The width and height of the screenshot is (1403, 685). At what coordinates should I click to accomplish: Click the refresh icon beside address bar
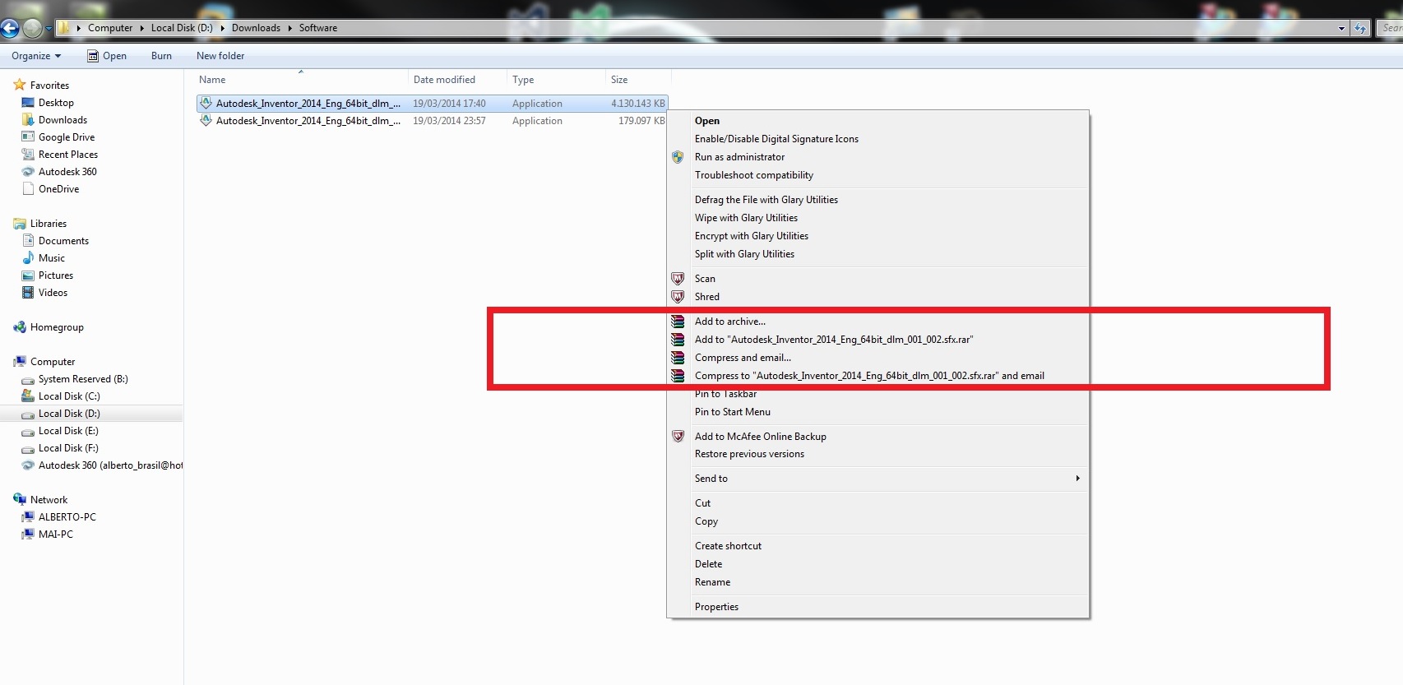(1360, 28)
